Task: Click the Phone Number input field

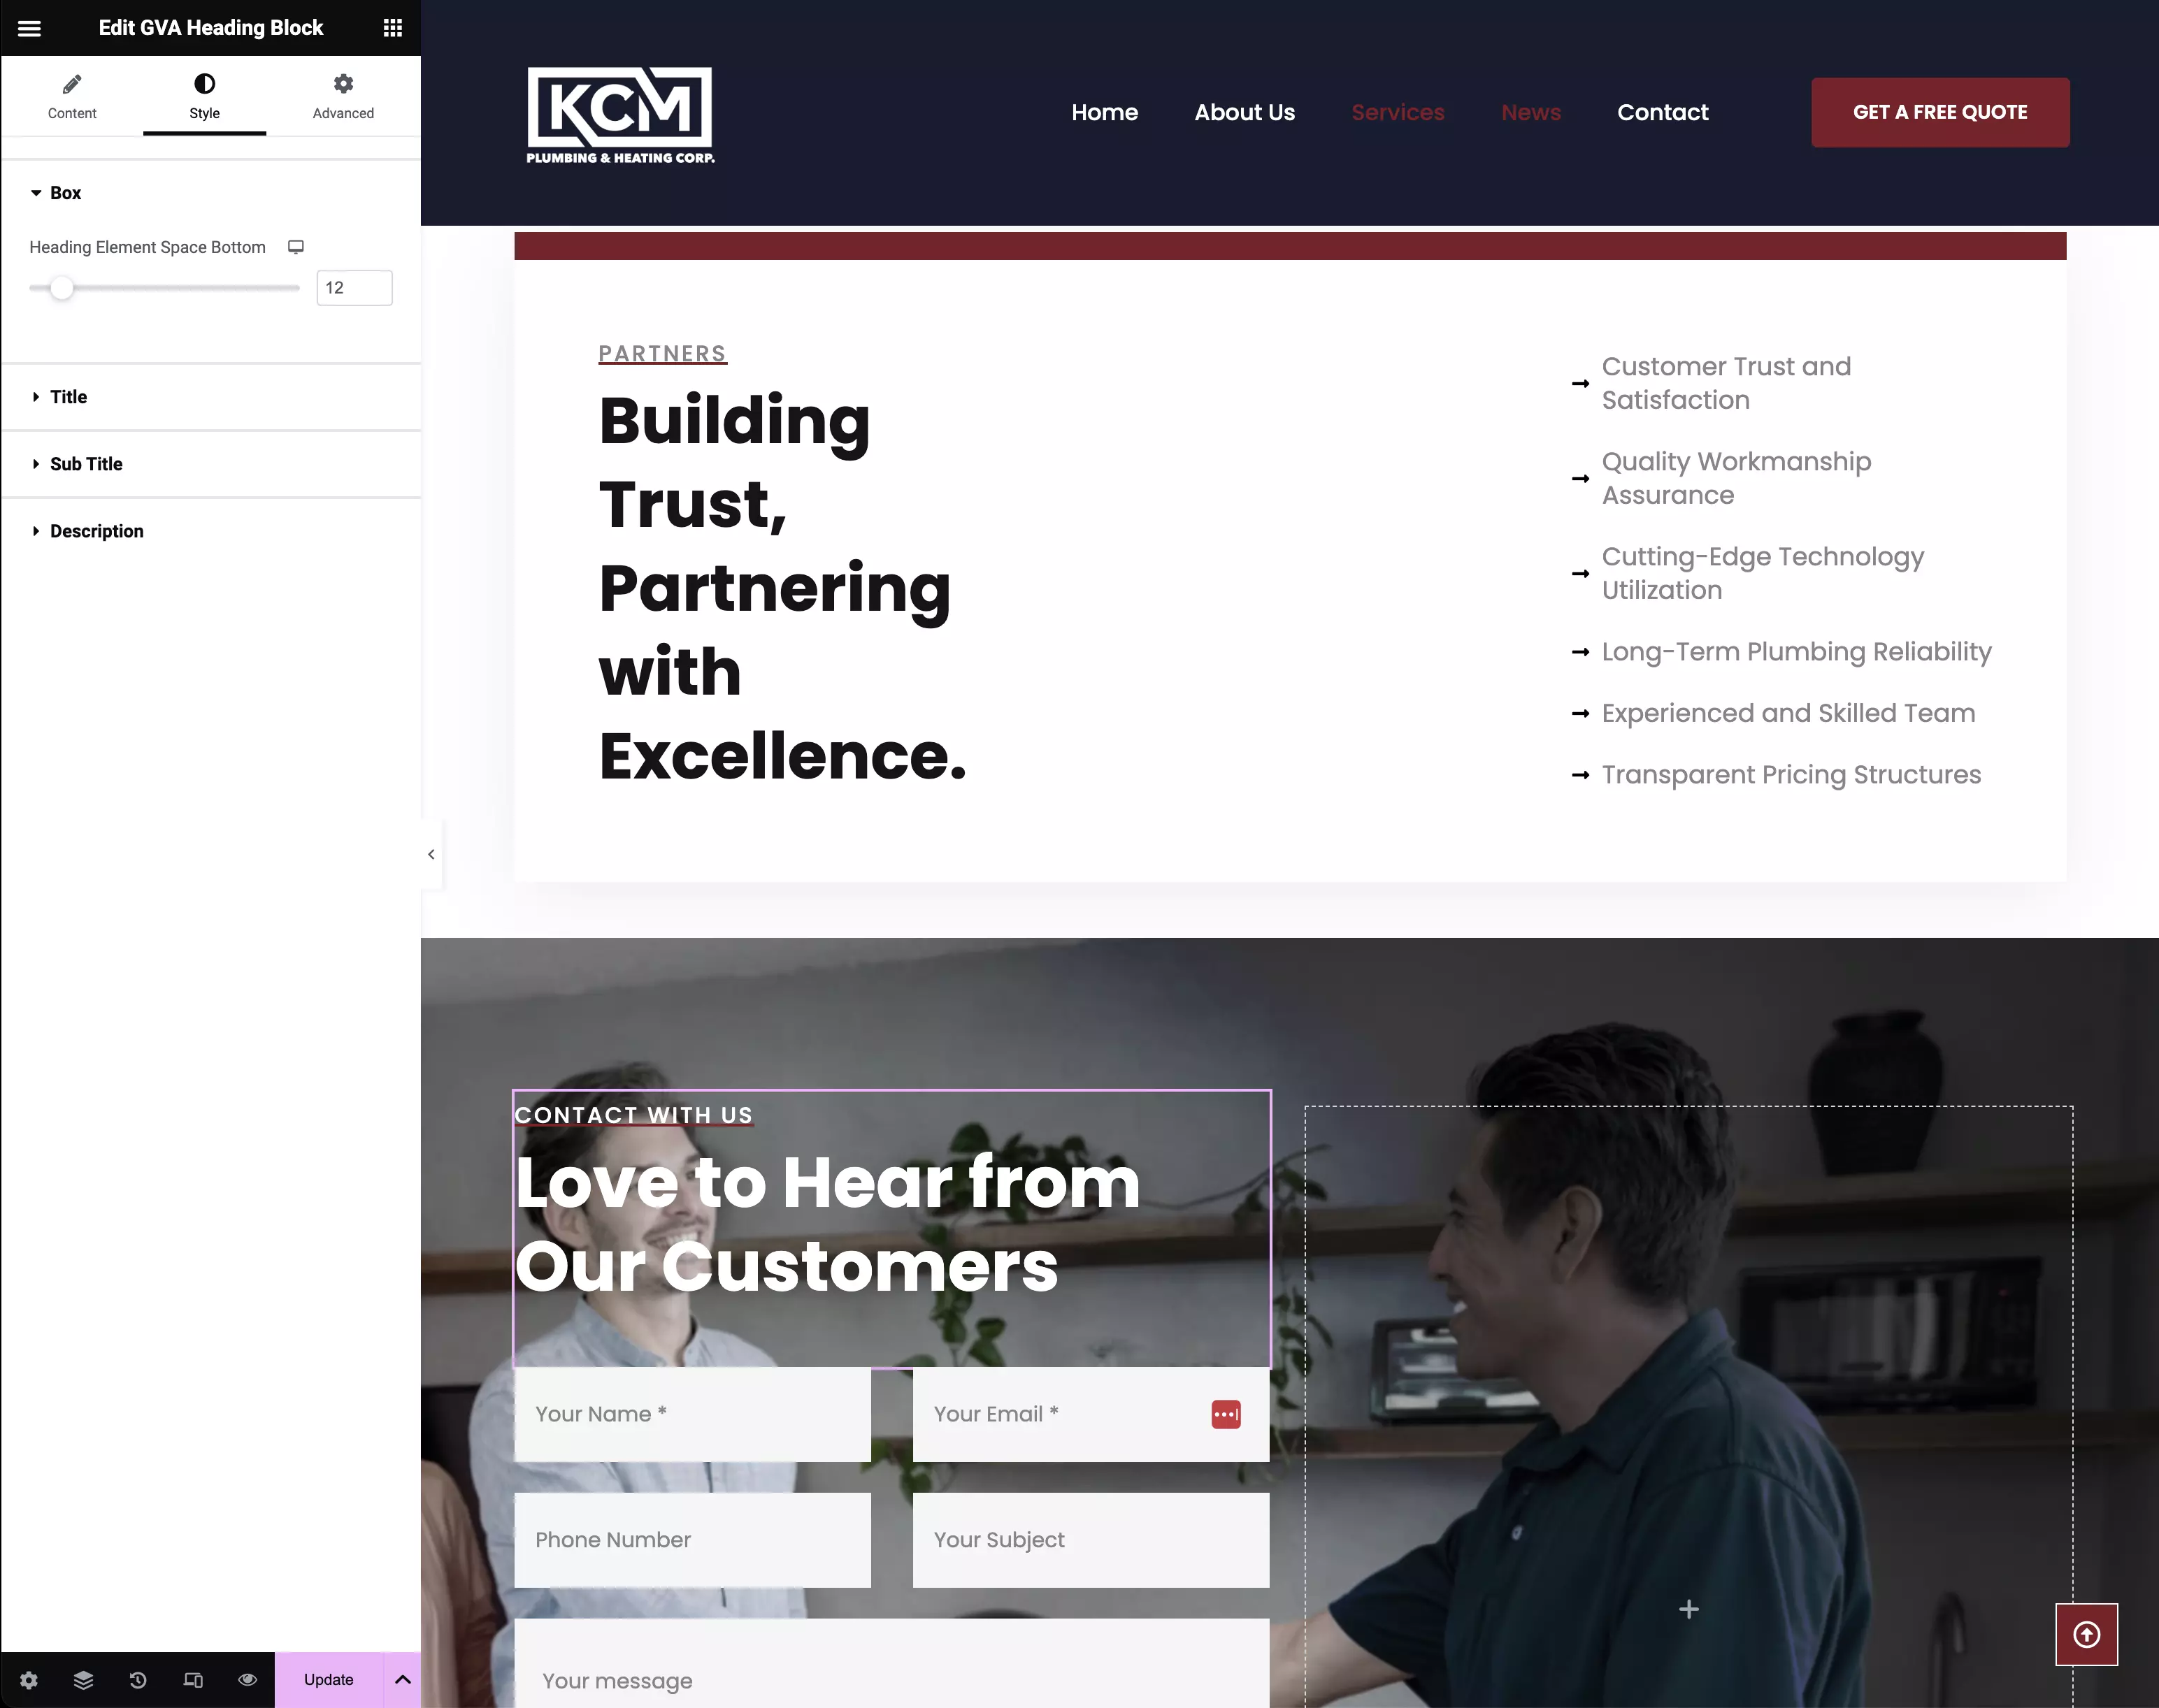Action: [692, 1540]
